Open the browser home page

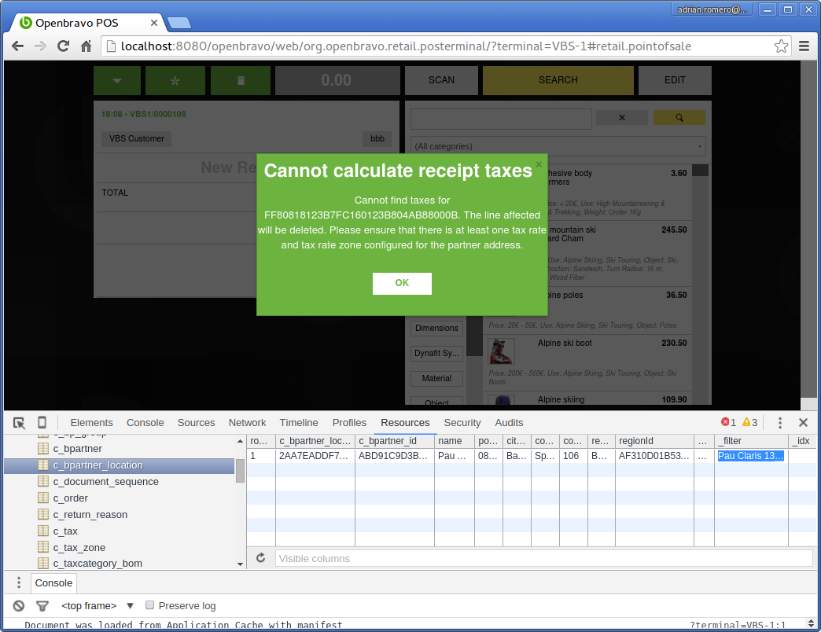point(87,46)
